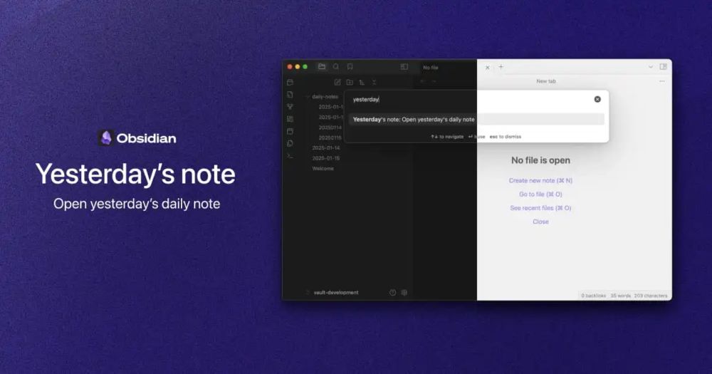Click the "Go to file" link
712x374 pixels.
point(540,194)
